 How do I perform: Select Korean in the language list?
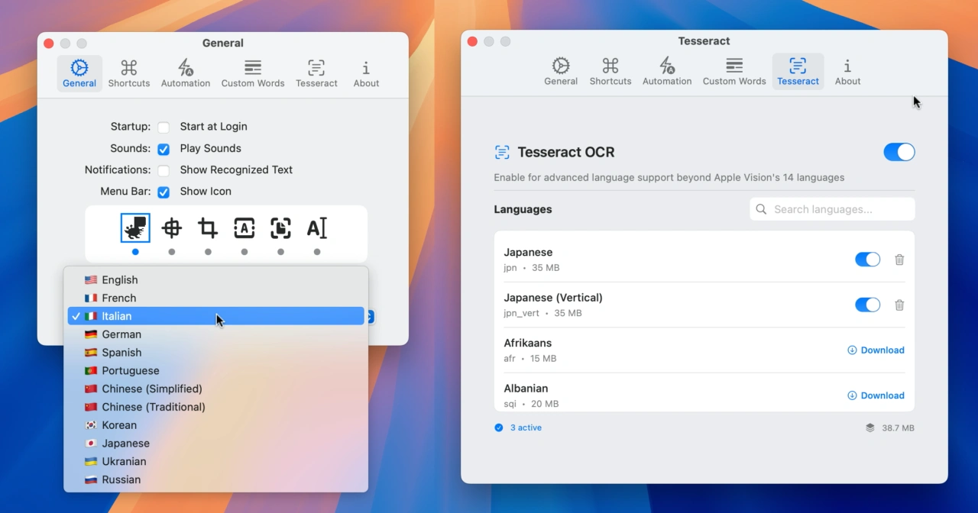pos(119,425)
